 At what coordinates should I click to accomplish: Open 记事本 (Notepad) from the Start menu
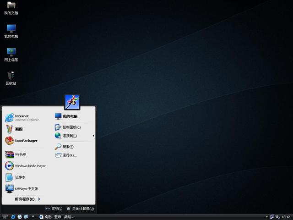pyautogui.click(x=20, y=177)
